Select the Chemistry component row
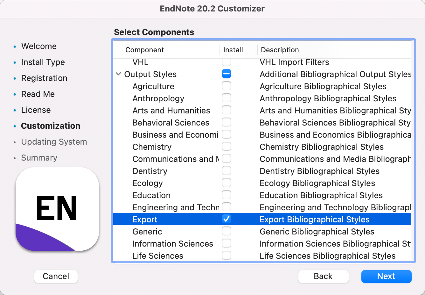This screenshot has width=425, height=295. (262, 147)
